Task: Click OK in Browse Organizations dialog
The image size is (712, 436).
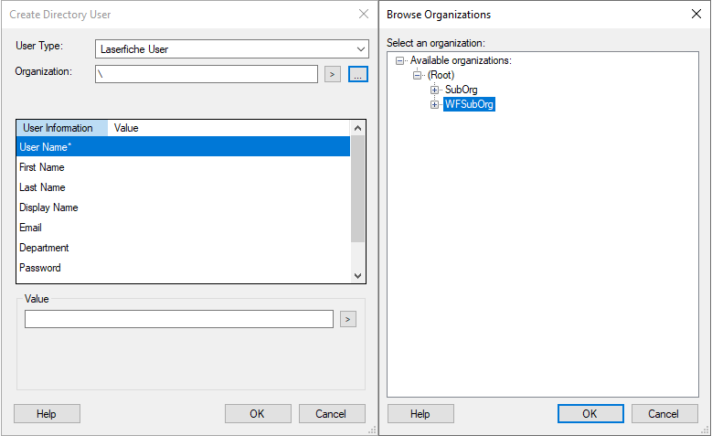Action: click(590, 414)
